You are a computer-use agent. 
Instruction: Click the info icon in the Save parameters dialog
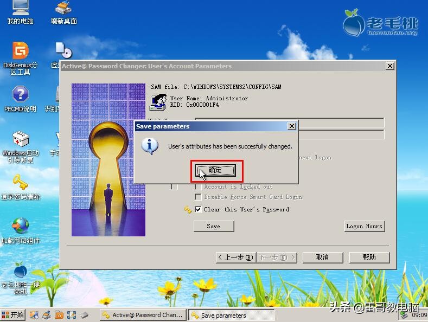[150, 146]
